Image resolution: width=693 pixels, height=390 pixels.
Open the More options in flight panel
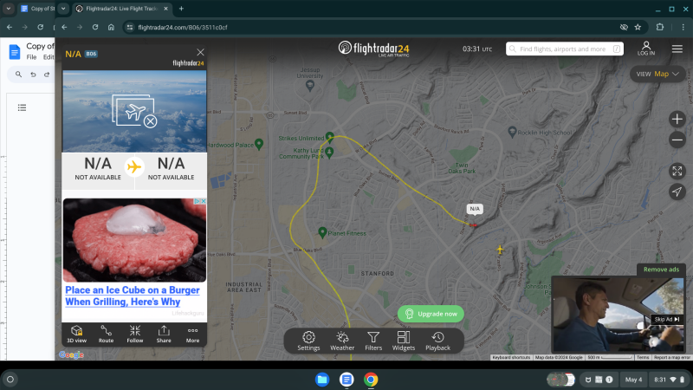192,334
